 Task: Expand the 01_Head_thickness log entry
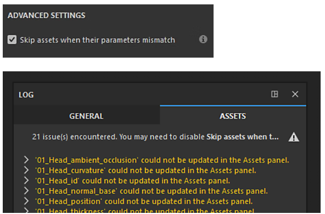pos(26,210)
